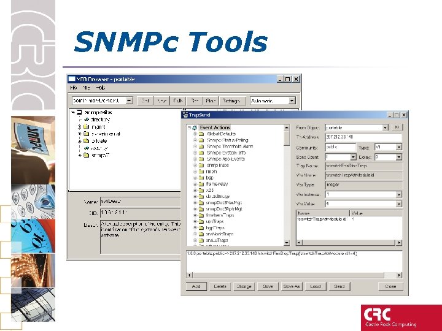Click the Event Actions bell icon
Viewport: 442px width, 331px height.
click(x=195, y=127)
